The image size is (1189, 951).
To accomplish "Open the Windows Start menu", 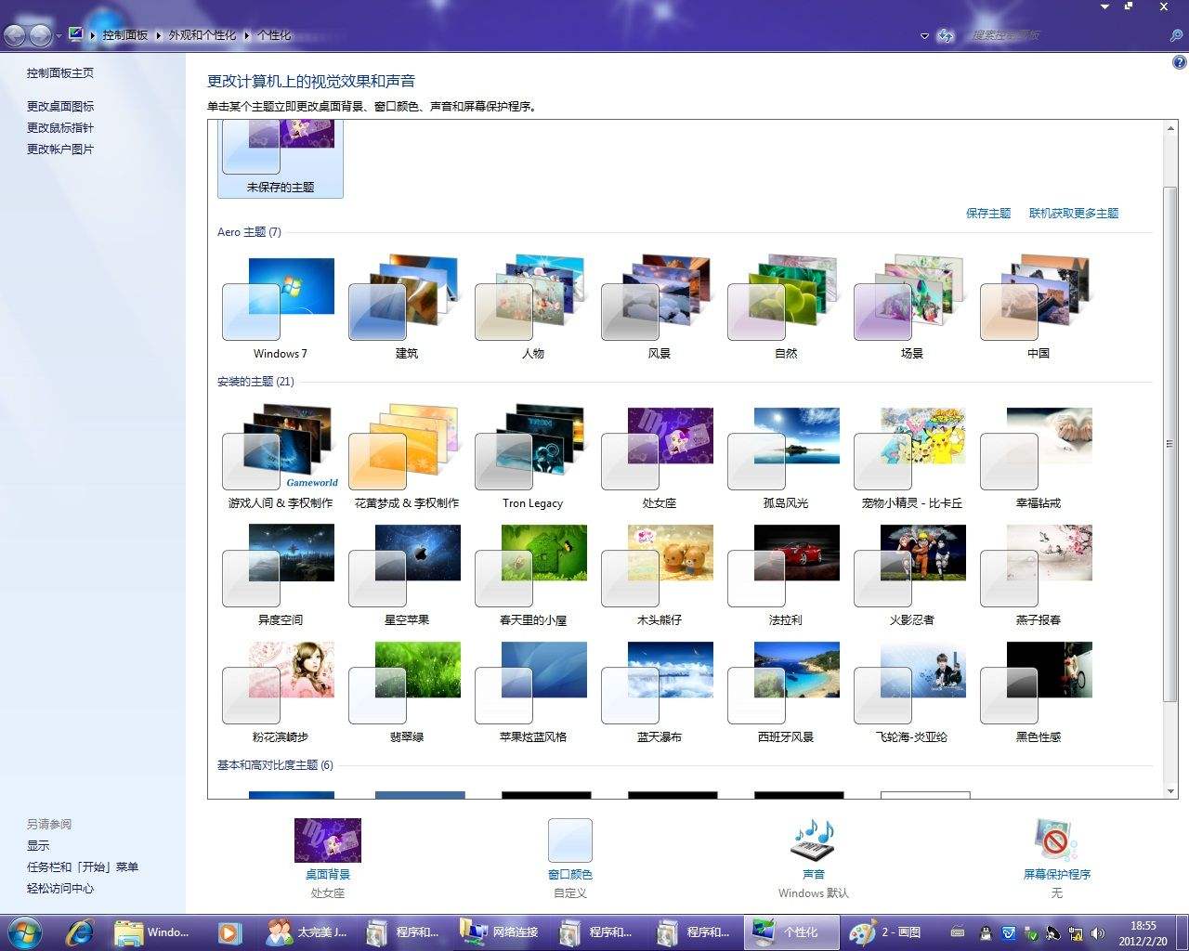I will (25, 931).
